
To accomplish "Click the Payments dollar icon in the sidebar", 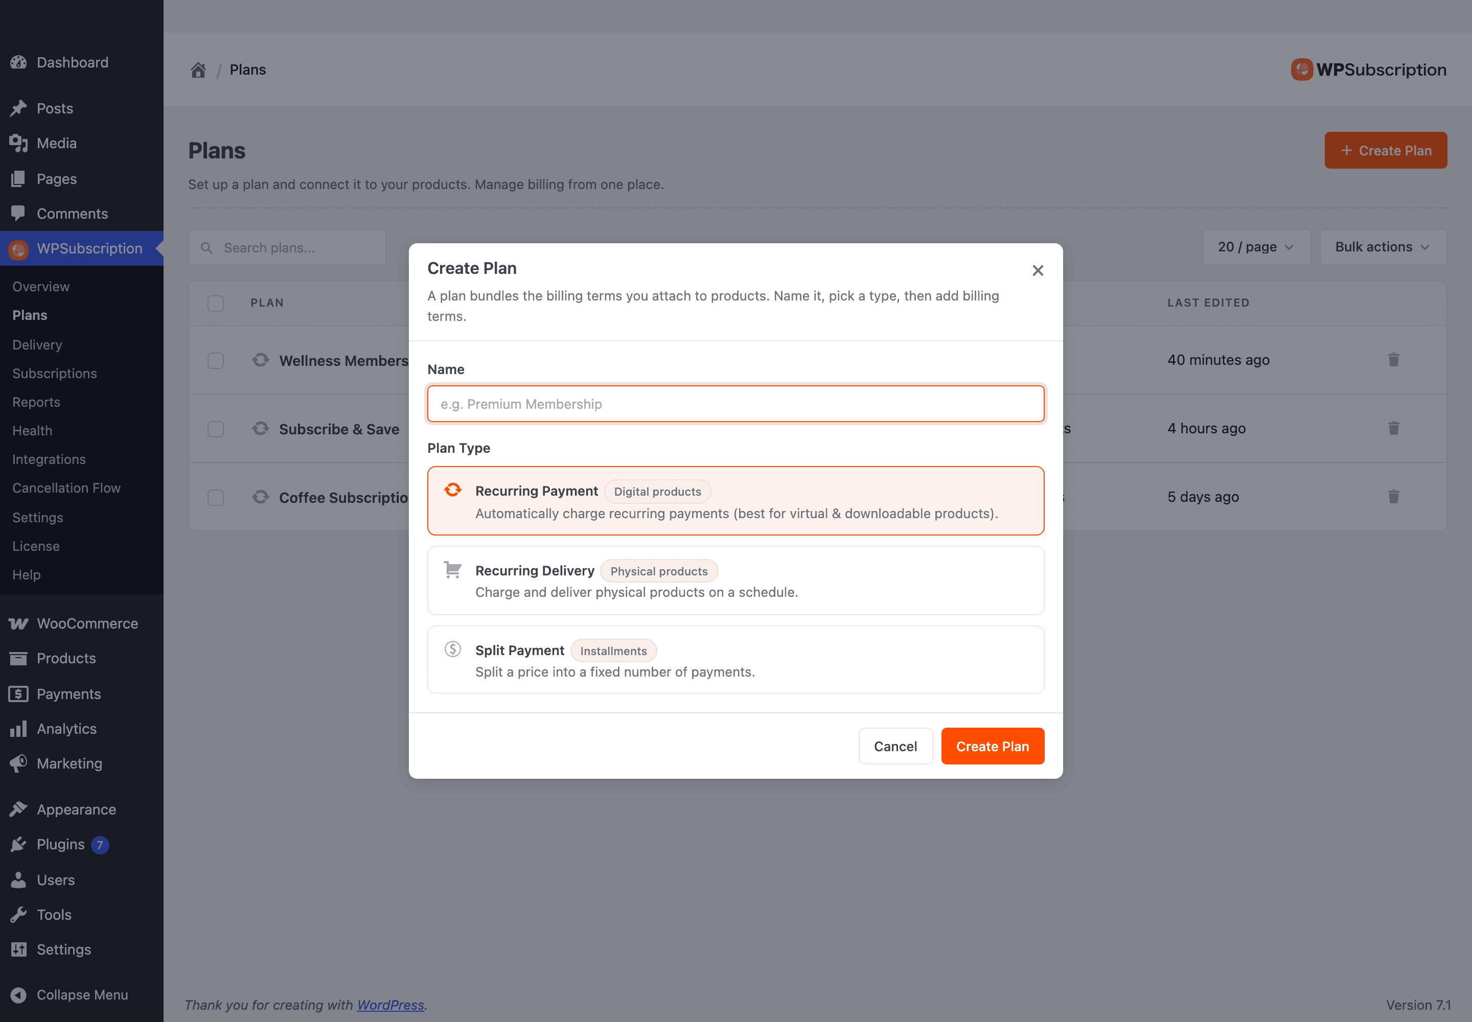I will pyautogui.click(x=18, y=694).
